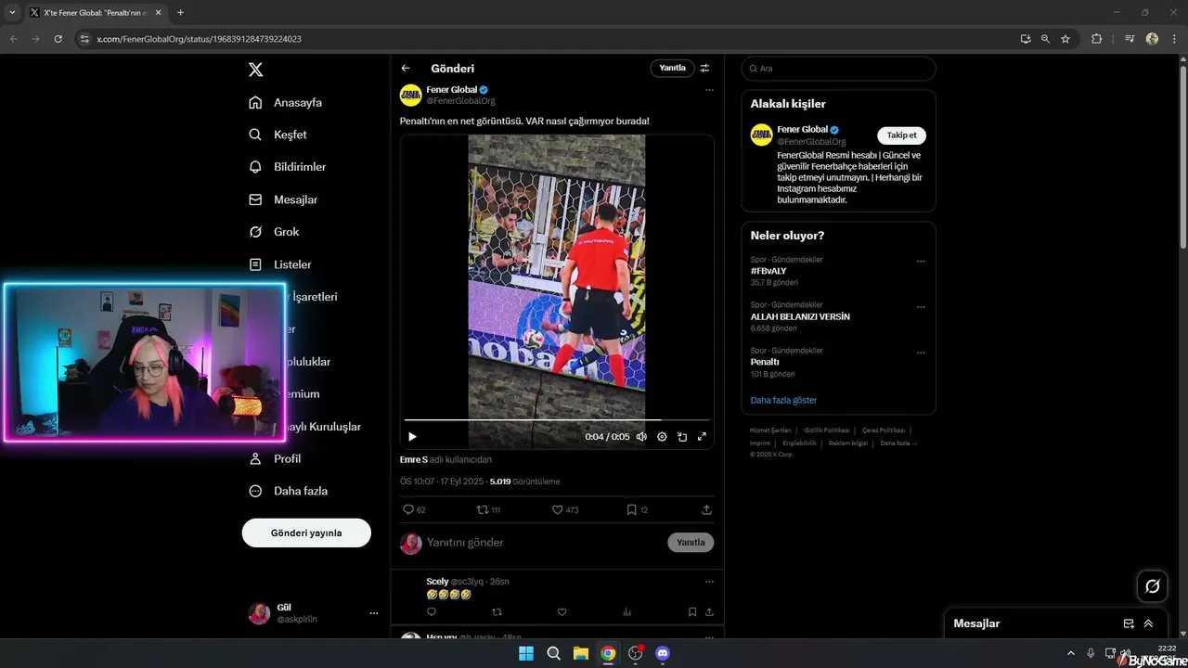Screen dimensions: 1188x668
Task: Click the X logo in sidebar
Action: coord(256,70)
